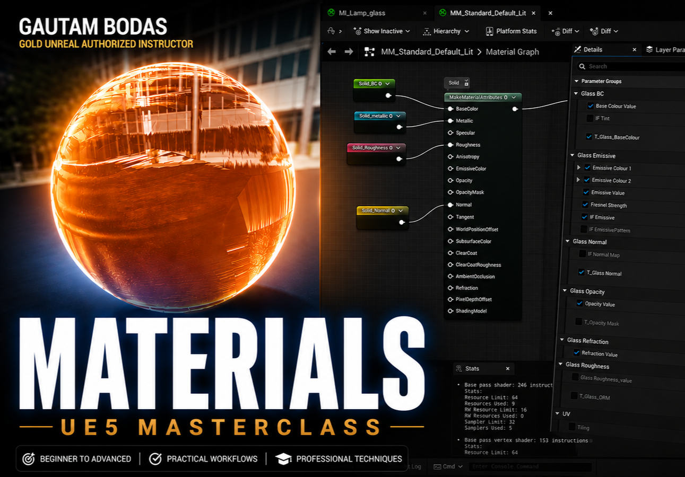This screenshot has width=685, height=477.
Task: Click the Solid_BC node output pin
Action: pyautogui.click(x=388, y=95)
